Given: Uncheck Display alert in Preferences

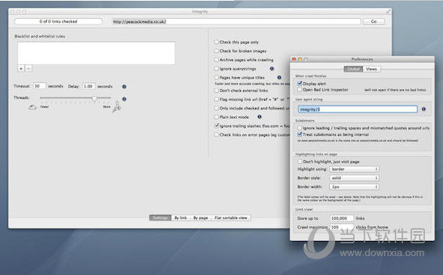Looking at the screenshot, I should coord(300,83).
